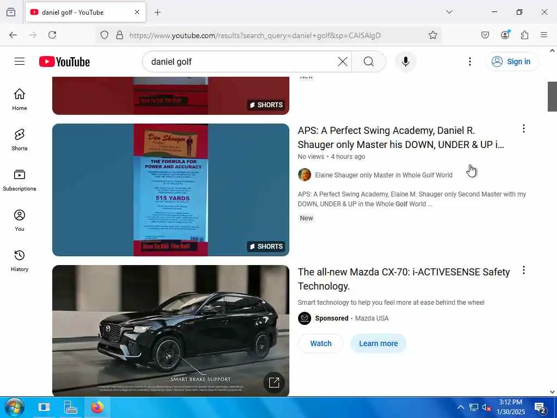Select the daniel golf - YouTube tab
The width and height of the screenshot is (557, 418).
[85, 13]
